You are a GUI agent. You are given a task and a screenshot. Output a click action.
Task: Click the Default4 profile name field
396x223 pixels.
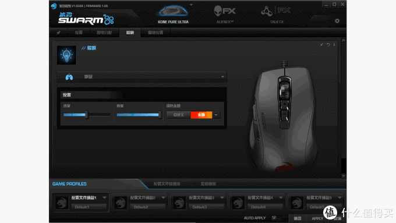coord(265,207)
